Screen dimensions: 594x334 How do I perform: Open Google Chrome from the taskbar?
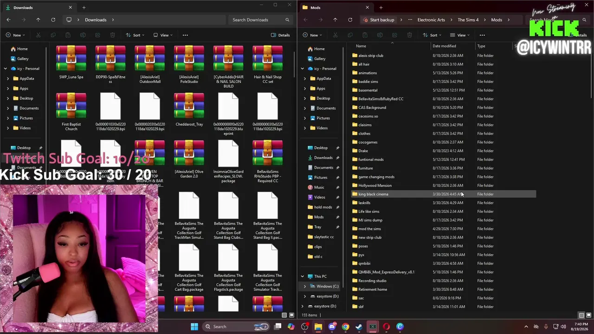[345, 327]
